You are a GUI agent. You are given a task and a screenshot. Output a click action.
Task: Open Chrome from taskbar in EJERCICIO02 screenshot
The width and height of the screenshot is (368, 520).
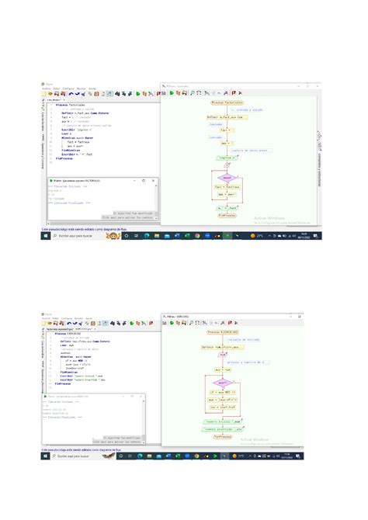coord(196,456)
